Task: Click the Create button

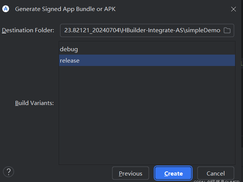Action: [x=173, y=173]
